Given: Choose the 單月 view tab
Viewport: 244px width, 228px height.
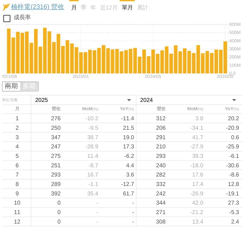Looking at the screenshot, I should click(127, 8).
